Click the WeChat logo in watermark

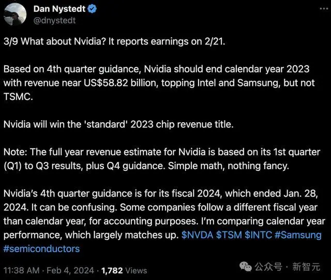(x=246, y=267)
